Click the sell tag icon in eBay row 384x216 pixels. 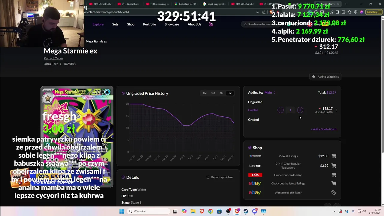click(x=334, y=193)
